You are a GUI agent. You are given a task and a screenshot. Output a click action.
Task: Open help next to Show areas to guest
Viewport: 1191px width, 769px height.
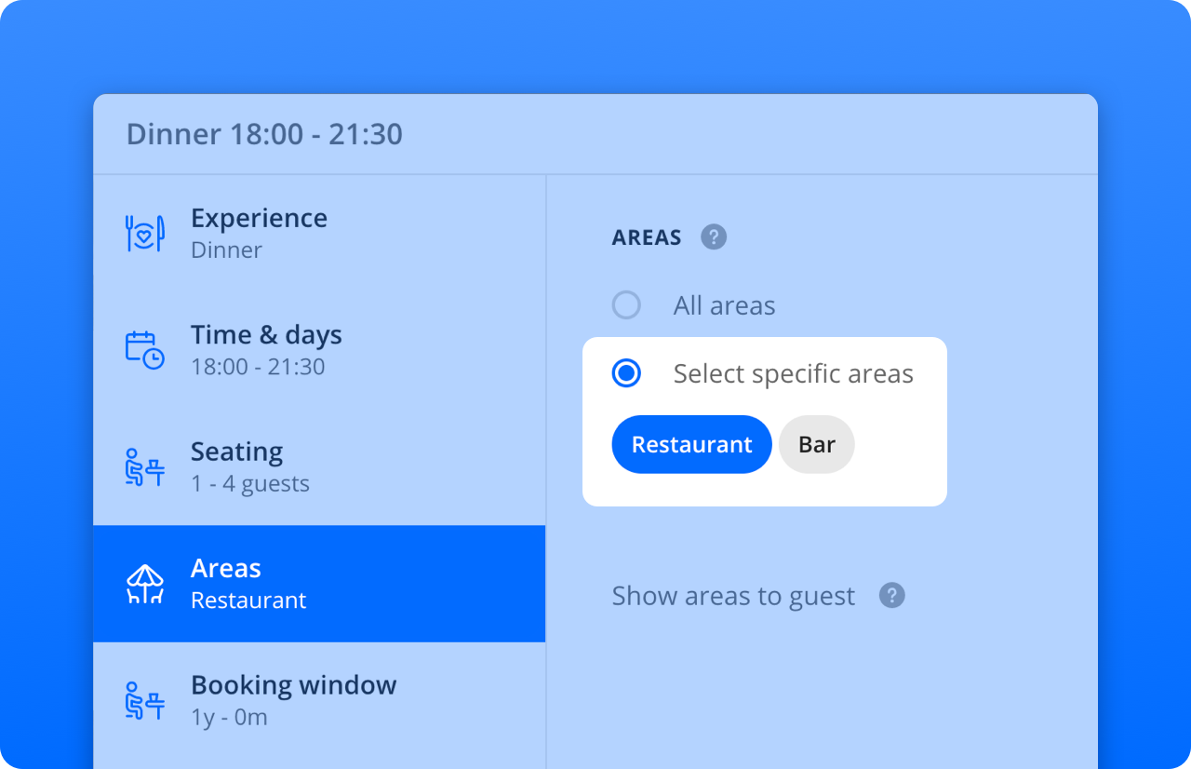coord(892,596)
